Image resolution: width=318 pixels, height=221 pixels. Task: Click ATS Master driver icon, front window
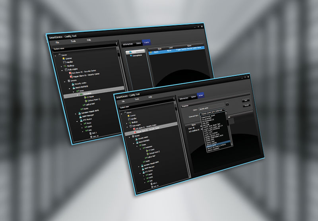[x=143, y=172]
